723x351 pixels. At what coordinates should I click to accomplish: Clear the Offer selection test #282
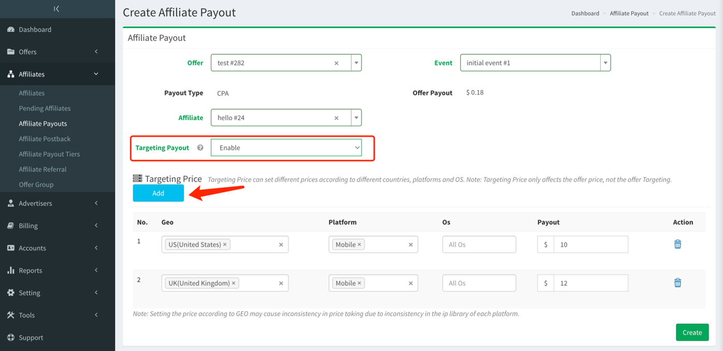coord(337,63)
